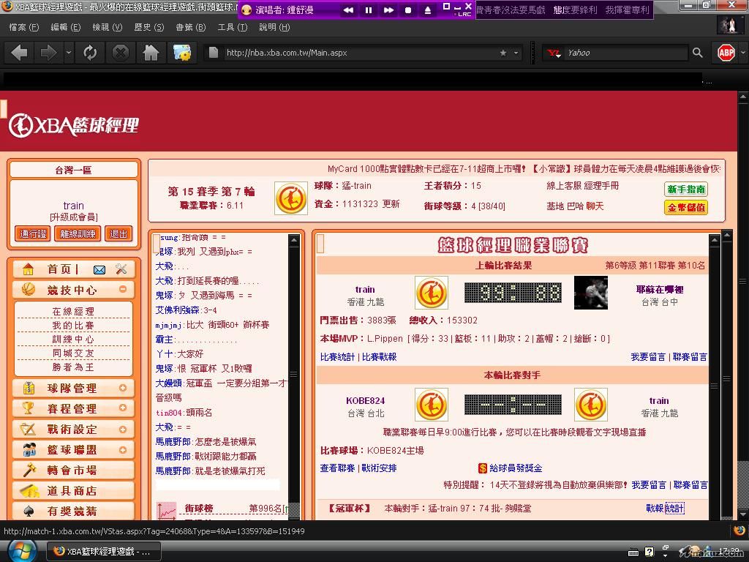
Task: Click the 新手指南 guide button
Action: pyautogui.click(x=686, y=189)
